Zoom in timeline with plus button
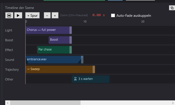 pos(55,15)
